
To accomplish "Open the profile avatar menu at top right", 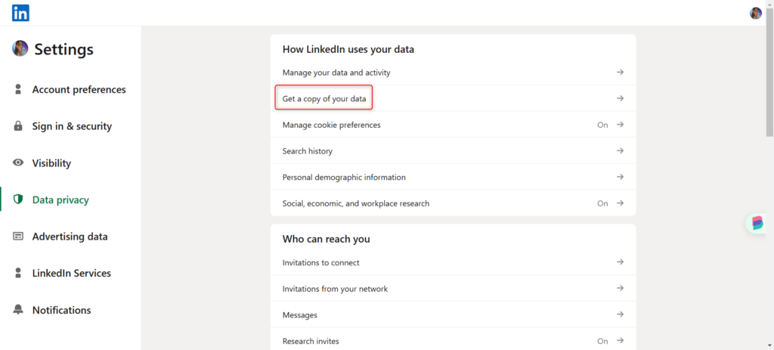I will [756, 14].
